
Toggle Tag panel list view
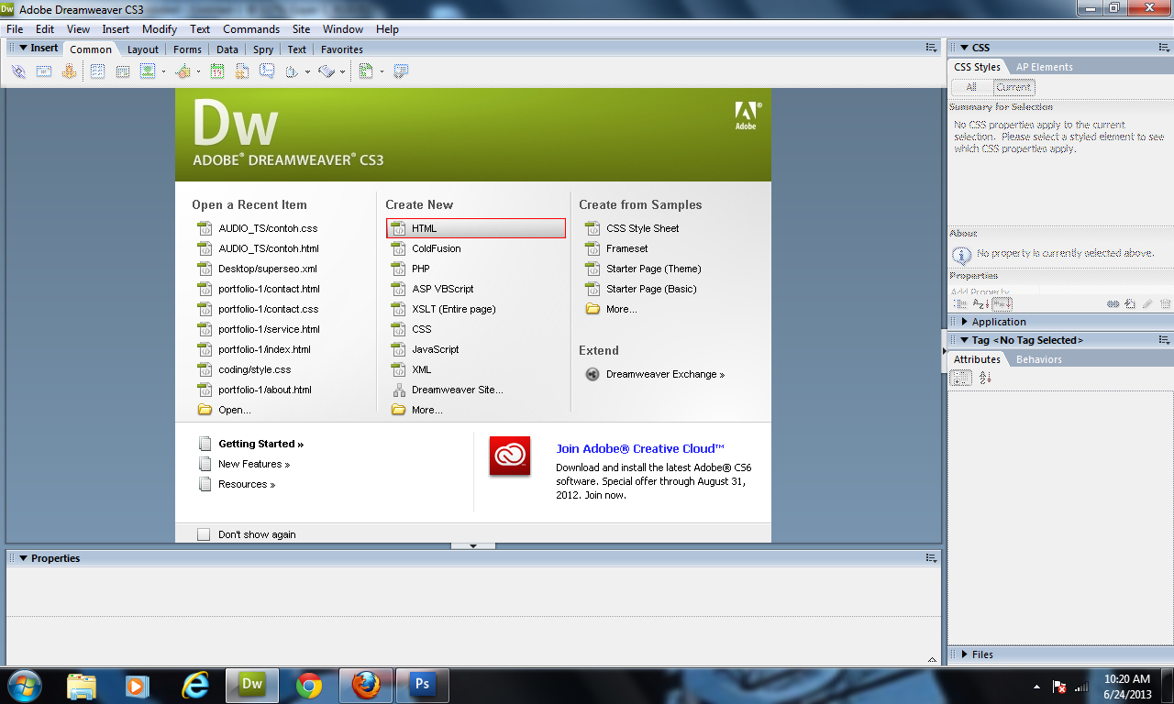click(x=985, y=378)
